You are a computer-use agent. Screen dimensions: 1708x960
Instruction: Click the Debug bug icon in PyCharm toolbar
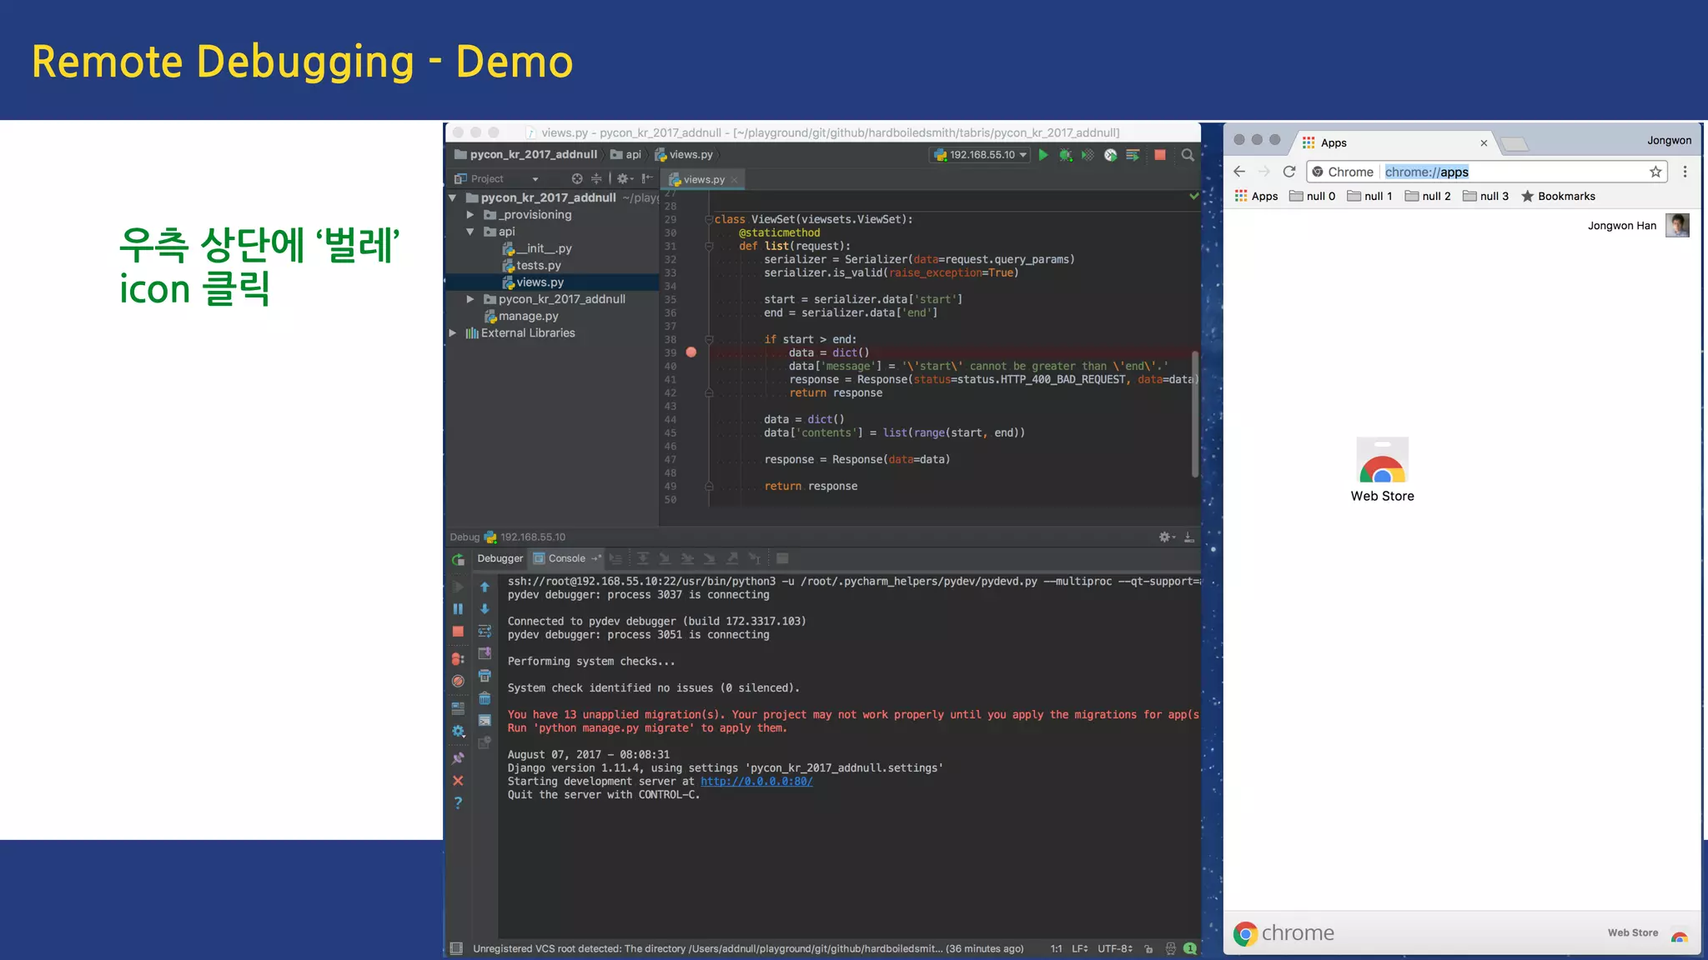point(1065,155)
